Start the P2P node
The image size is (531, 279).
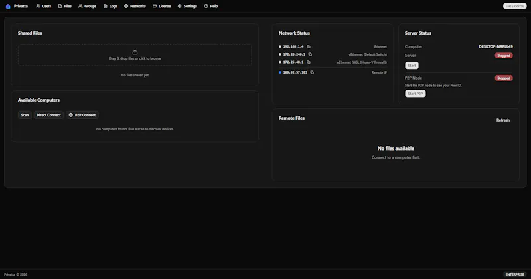tap(416, 94)
